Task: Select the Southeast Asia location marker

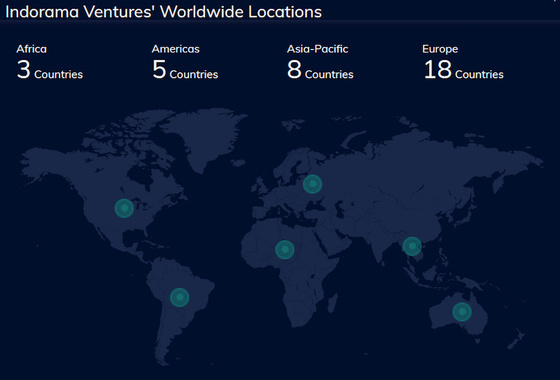Action: [x=412, y=246]
